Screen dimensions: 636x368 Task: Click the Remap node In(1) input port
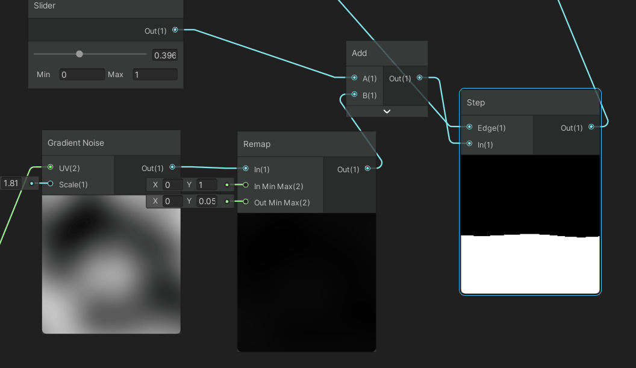coord(246,169)
